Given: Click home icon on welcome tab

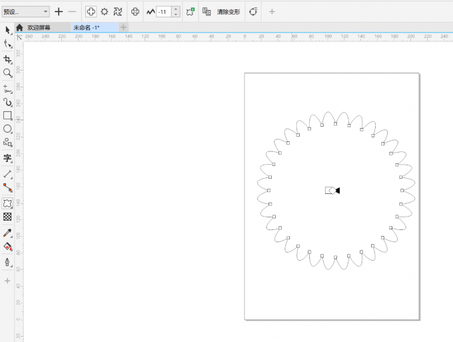Looking at the screenshot, I should coord(19,27).
